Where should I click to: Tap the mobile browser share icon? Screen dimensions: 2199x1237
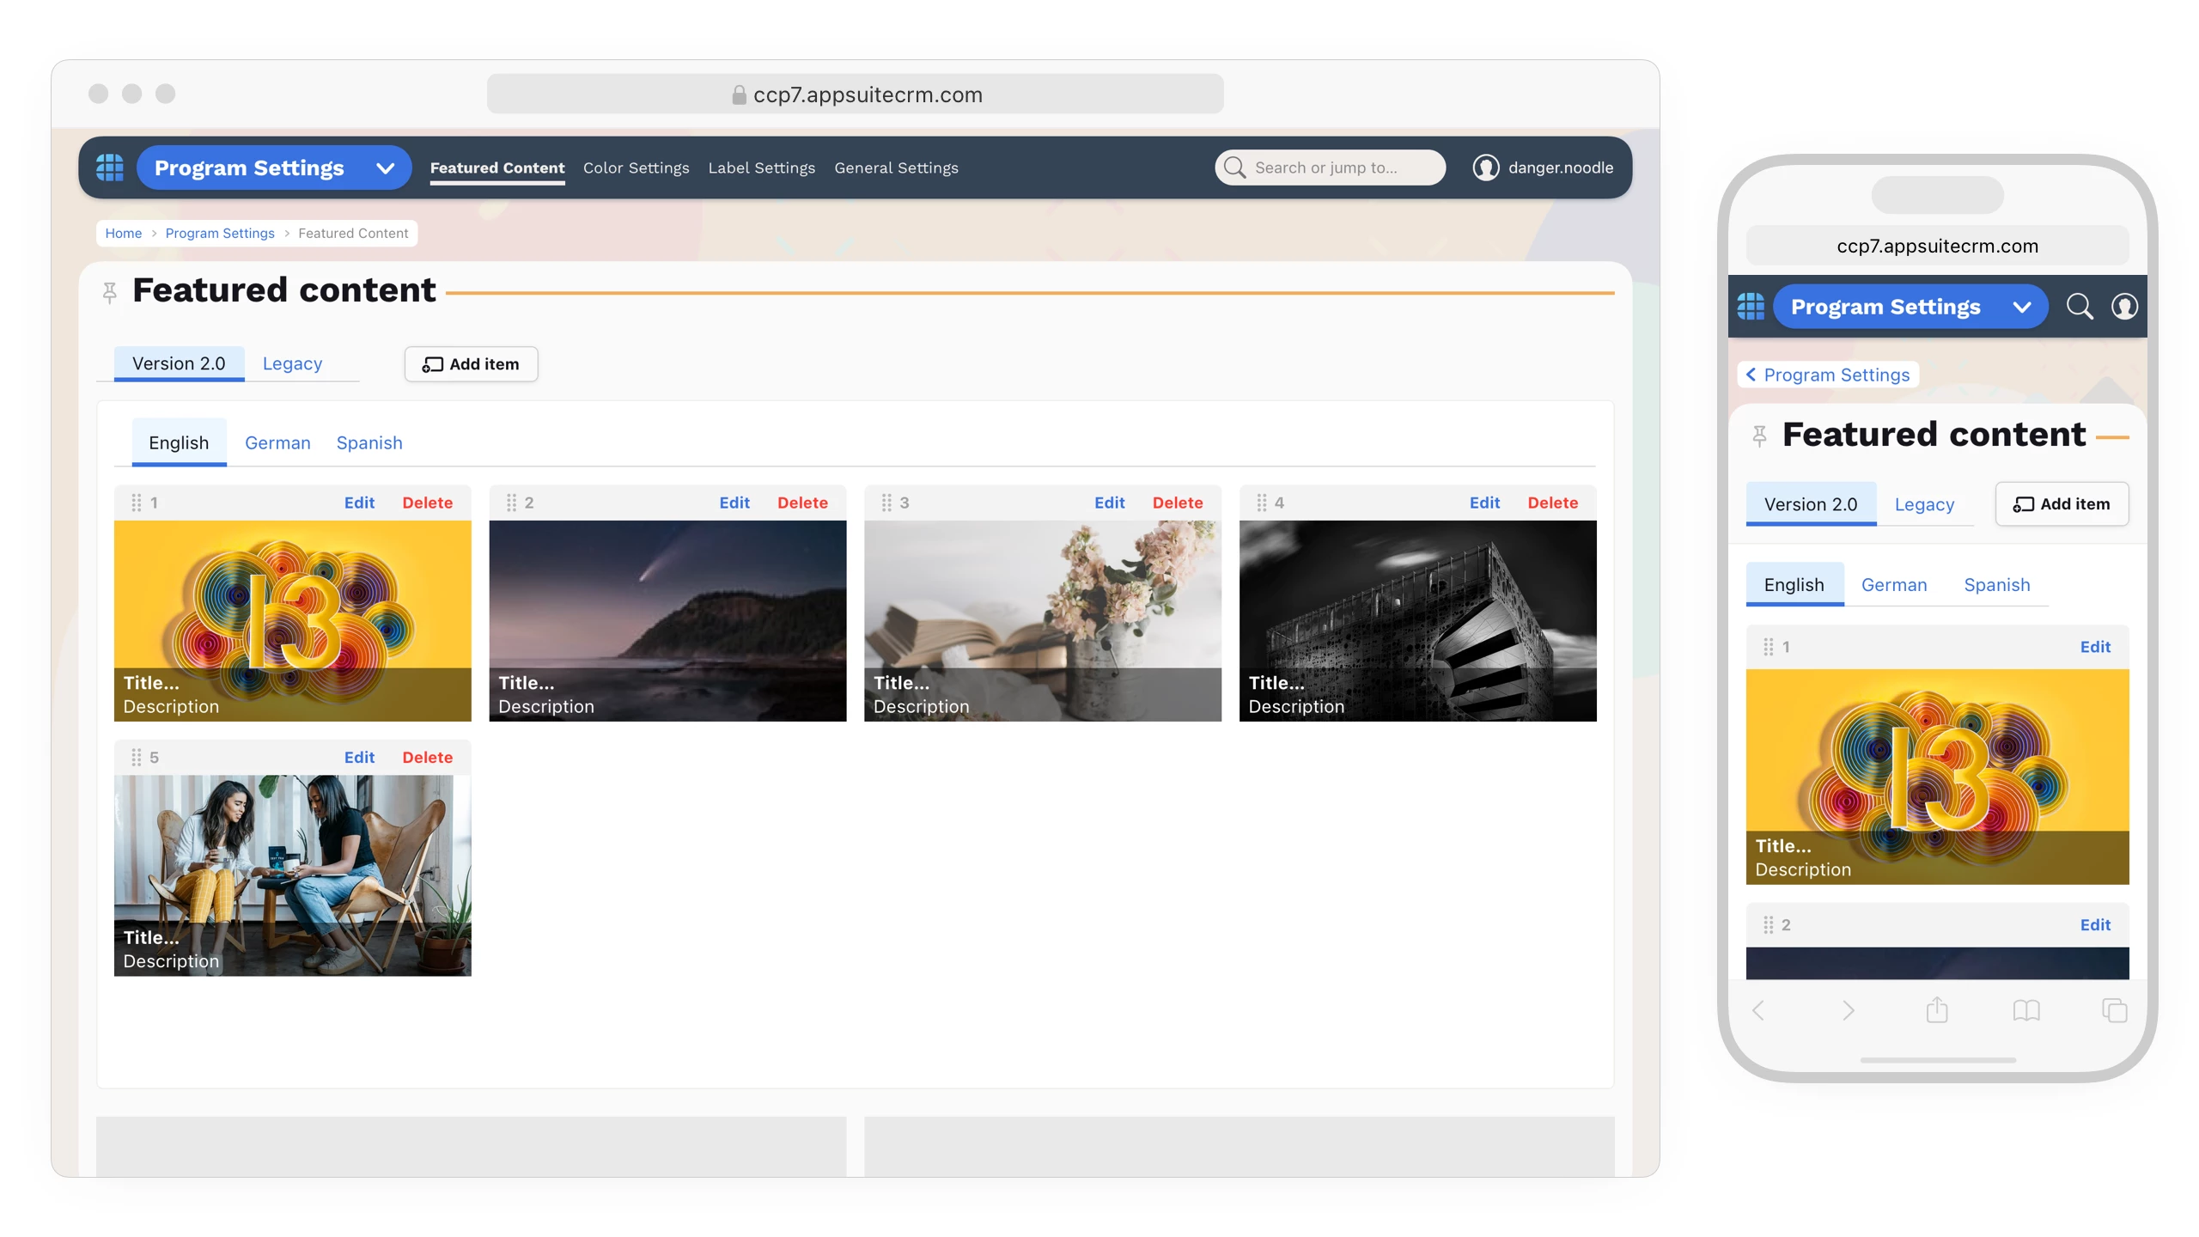tap(1936, 1010)
